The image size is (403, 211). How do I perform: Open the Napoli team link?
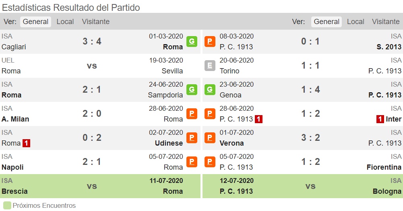12,167
